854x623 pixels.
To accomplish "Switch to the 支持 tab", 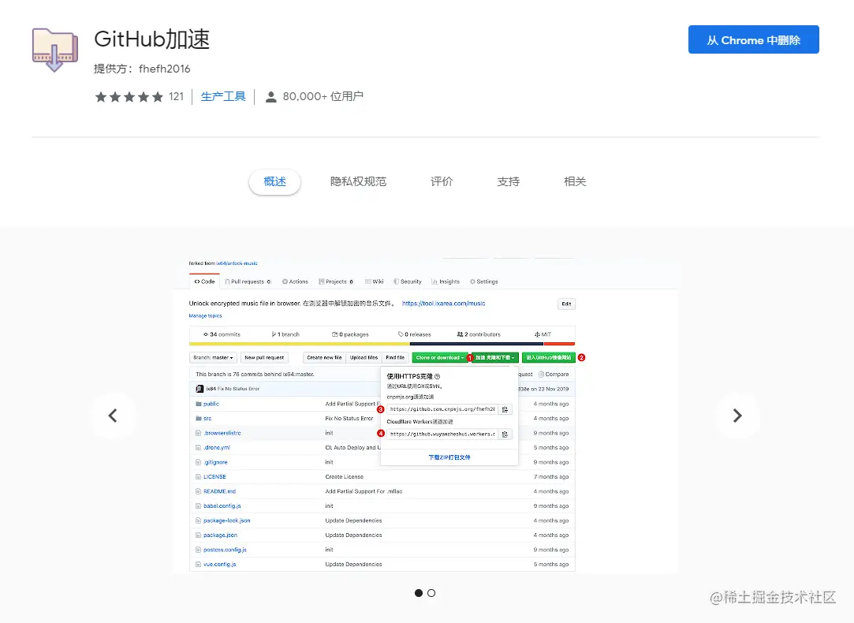I will tap(508, 181).
